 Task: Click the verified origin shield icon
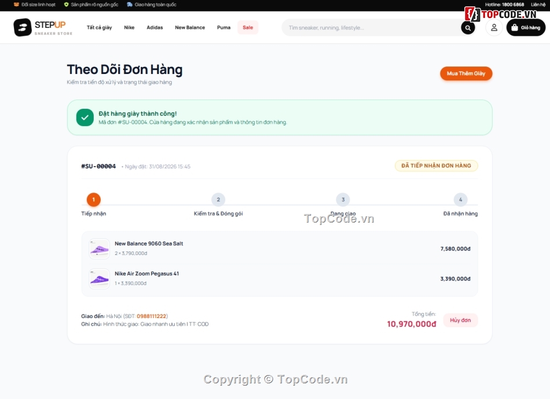coord(67,5)
